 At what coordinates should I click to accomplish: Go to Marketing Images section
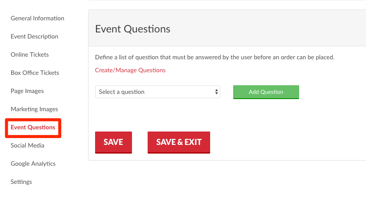pyautogui.click(x=34, y=109)
